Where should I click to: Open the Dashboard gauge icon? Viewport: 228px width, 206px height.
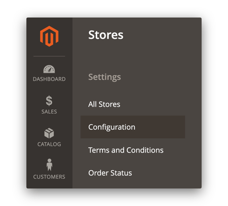click(49, 69)
